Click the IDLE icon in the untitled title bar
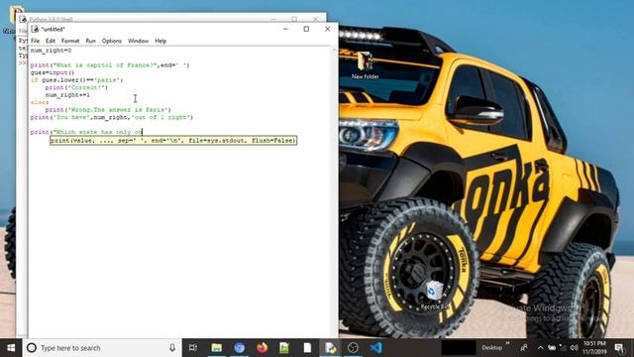Image resolution: width=634 pixels, height=357 pixels. [x=36, y=29]
